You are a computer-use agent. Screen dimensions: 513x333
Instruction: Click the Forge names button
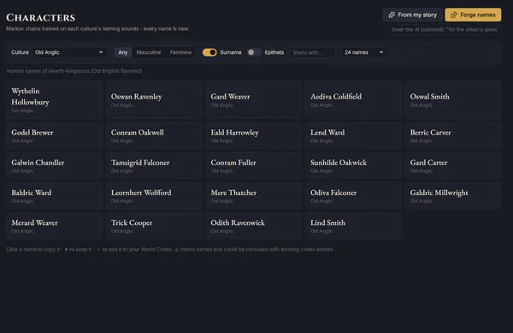[473, 15]
